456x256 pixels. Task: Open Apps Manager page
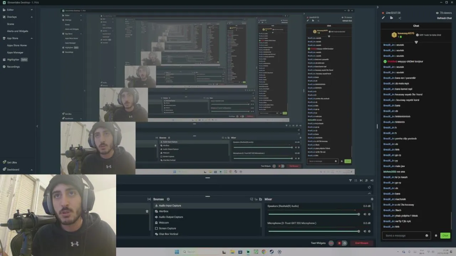(15, 52)
